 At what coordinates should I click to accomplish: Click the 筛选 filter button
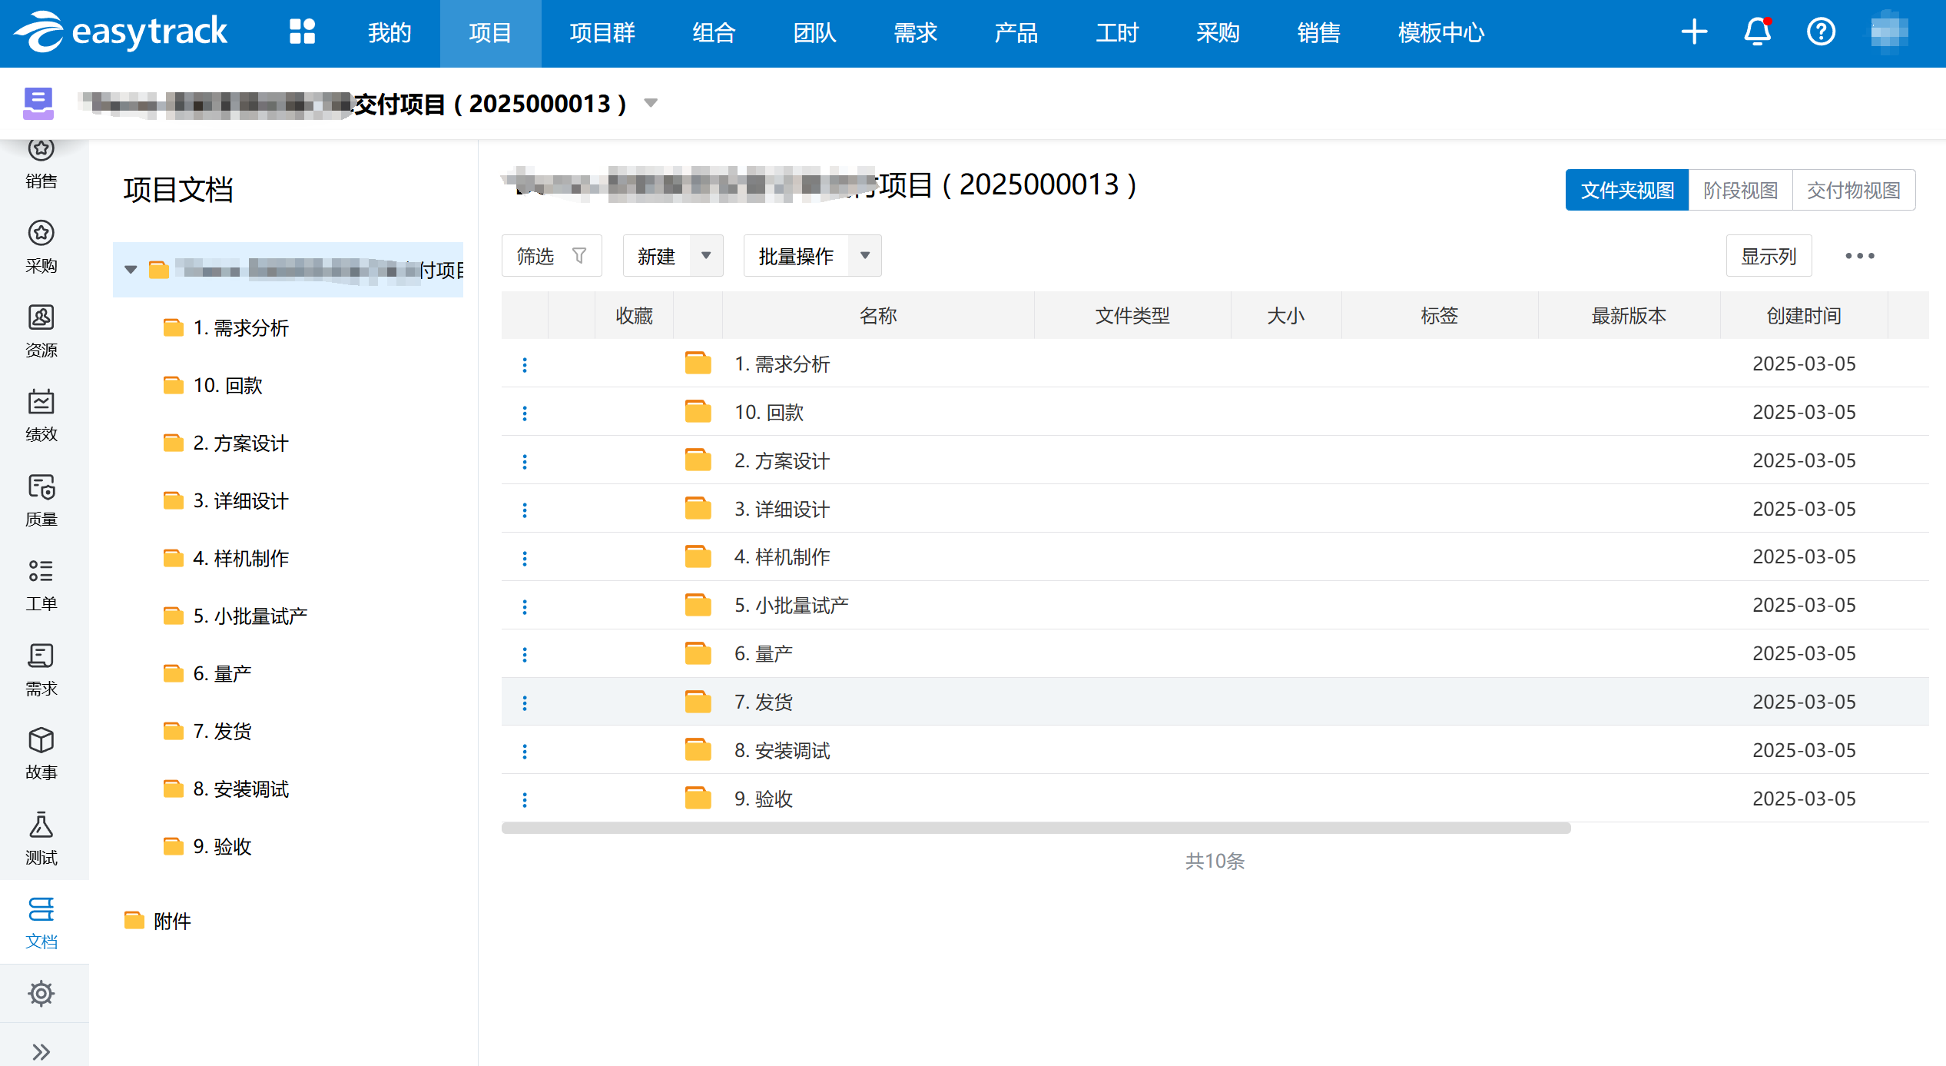click(551, 256)
